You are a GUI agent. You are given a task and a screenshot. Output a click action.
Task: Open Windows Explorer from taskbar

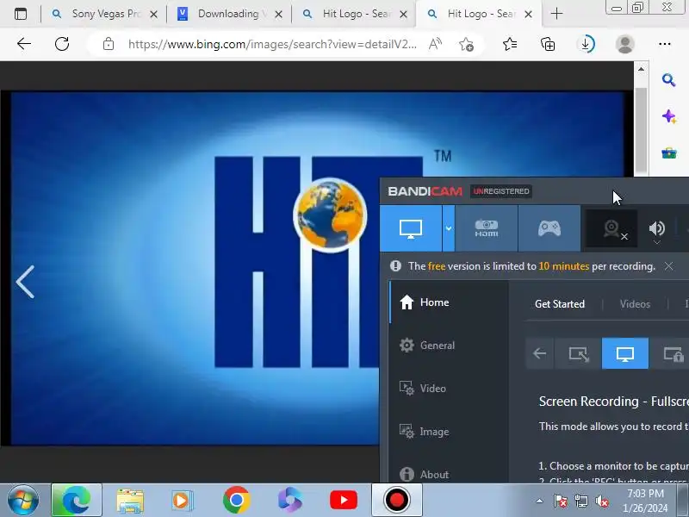(x=130, y=501)
